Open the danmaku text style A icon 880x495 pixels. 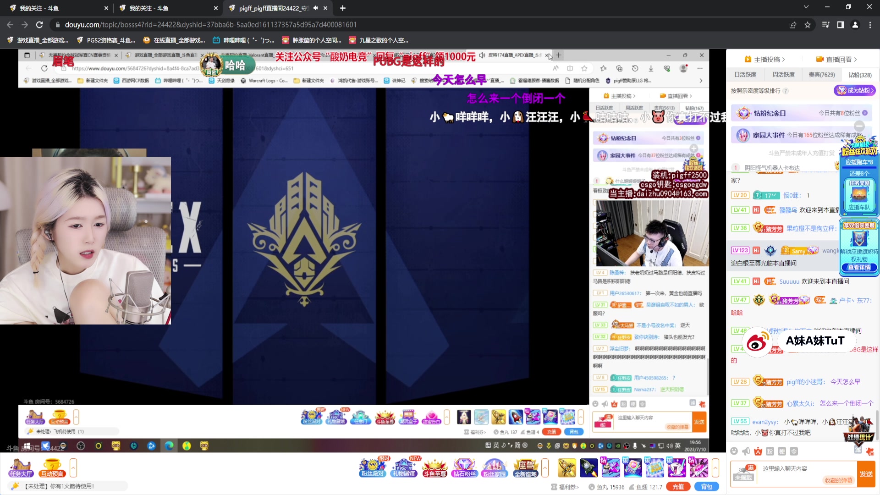tap(758, 451)
